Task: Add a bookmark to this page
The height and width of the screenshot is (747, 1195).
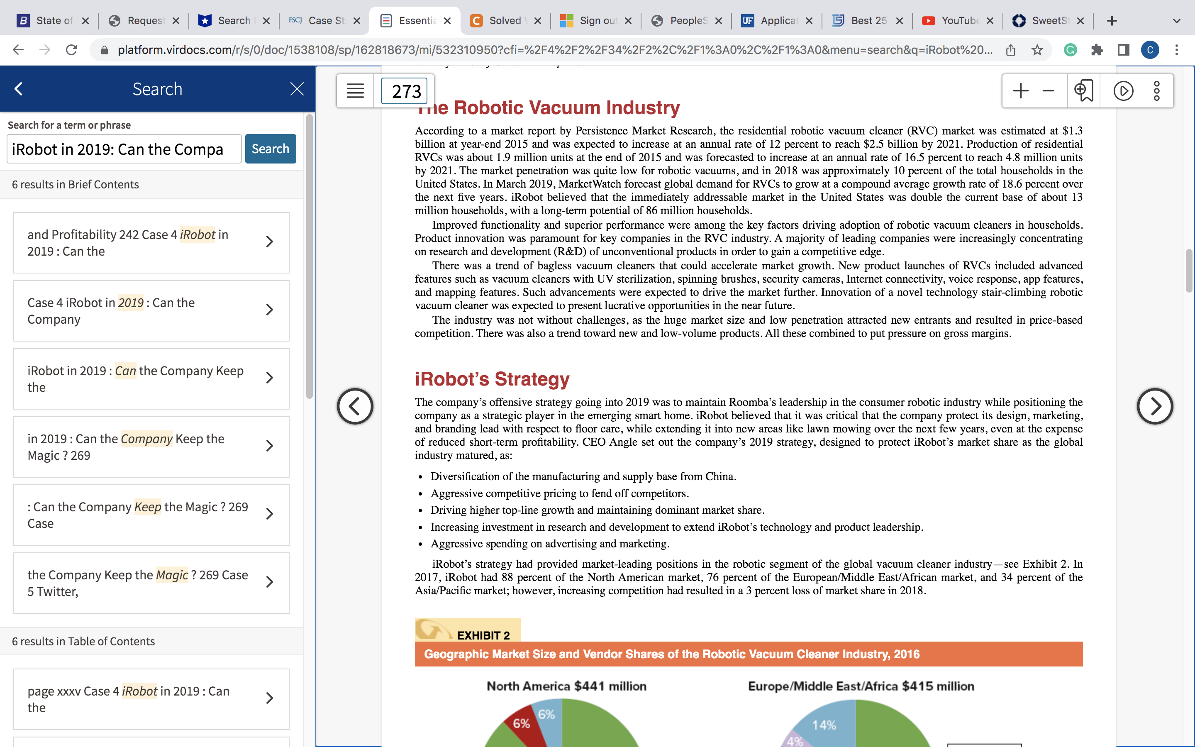Action: (x=1083, y=91)
